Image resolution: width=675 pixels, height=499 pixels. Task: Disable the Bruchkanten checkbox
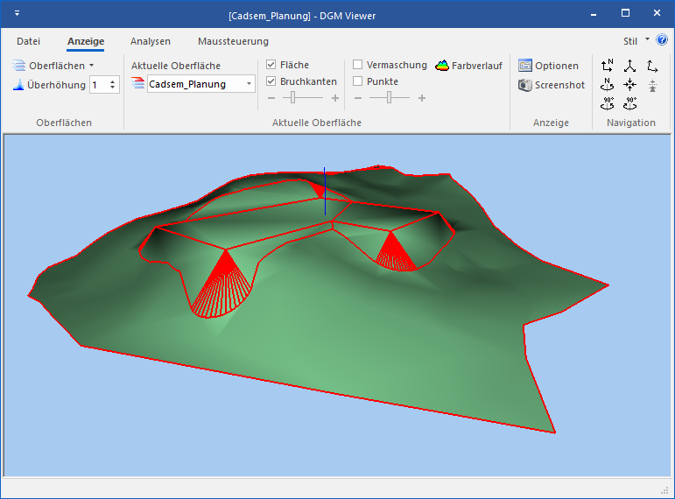[x=271, y=81]
